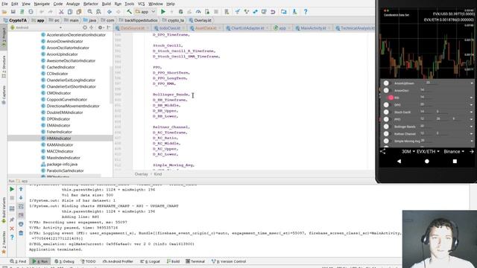Click the down arrow in Run panel
The height and width of the screenshot is (268, 477).
[21, 198]
